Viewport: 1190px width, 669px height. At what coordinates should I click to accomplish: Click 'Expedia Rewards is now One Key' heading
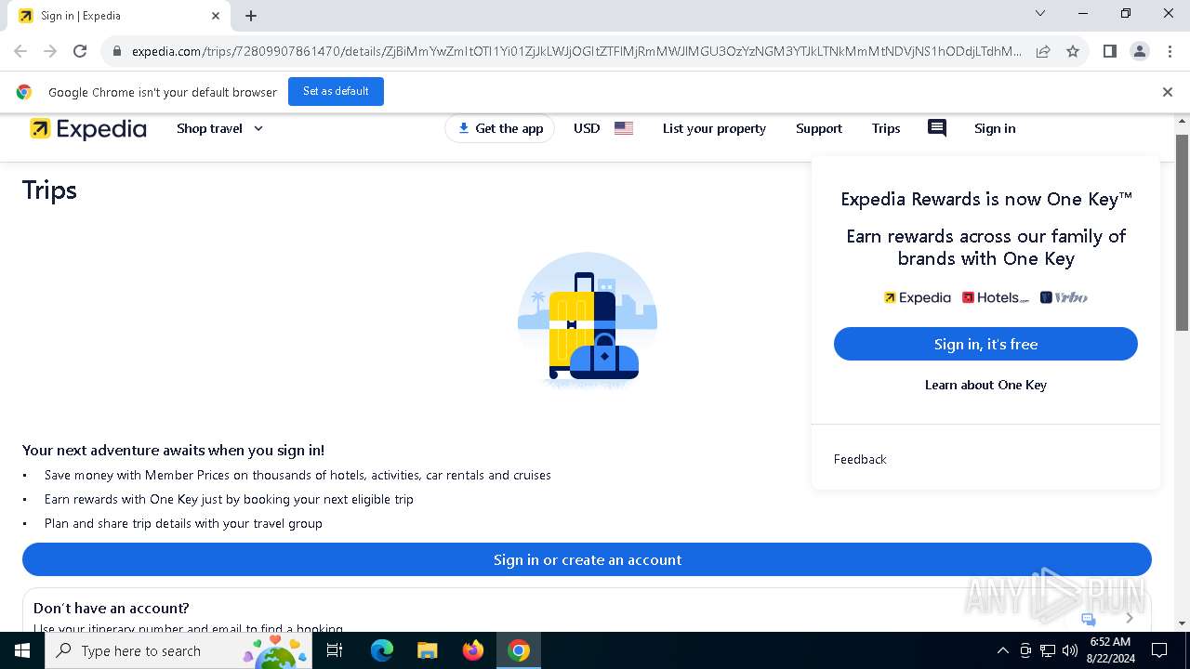pyautogui.click(x=986, y=199)
